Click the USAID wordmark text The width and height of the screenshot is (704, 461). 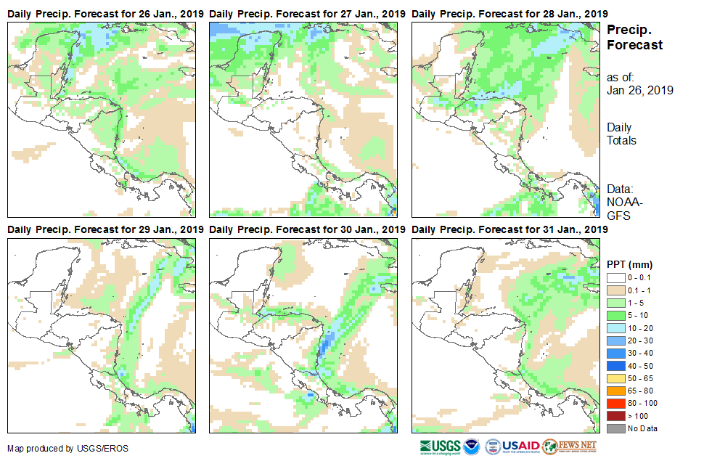pyautogui.click(x=520, y=446)
